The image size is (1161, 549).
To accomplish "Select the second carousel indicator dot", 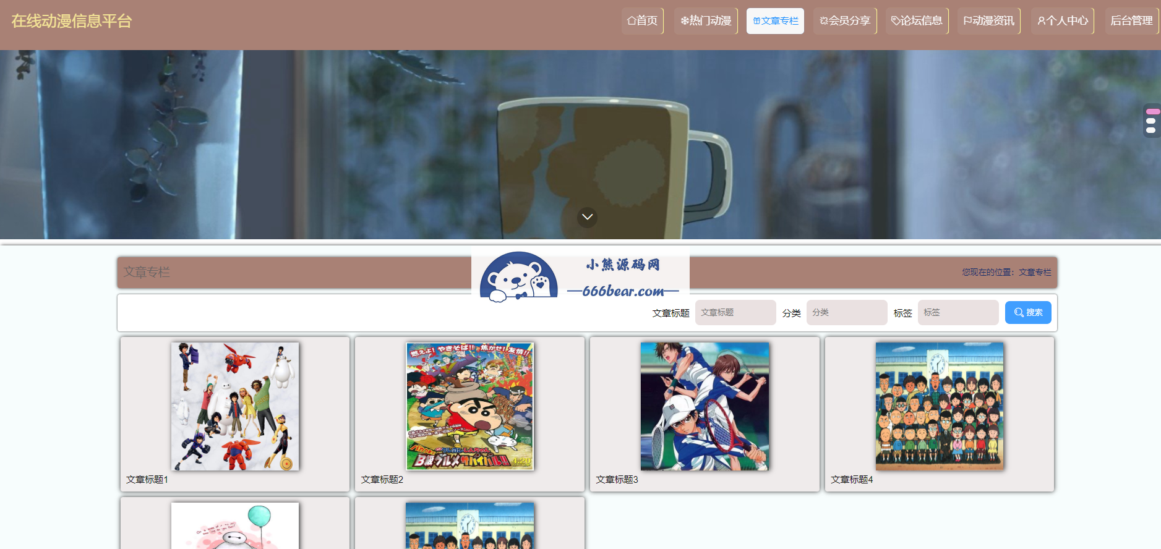I will pos(1150,121).
